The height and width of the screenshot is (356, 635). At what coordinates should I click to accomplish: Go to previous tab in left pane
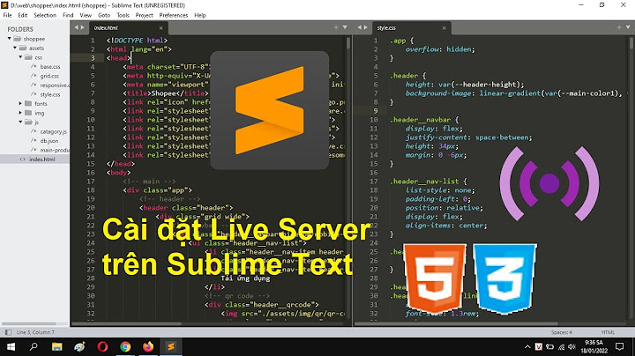pyautogui.click(x=76, y=27)
